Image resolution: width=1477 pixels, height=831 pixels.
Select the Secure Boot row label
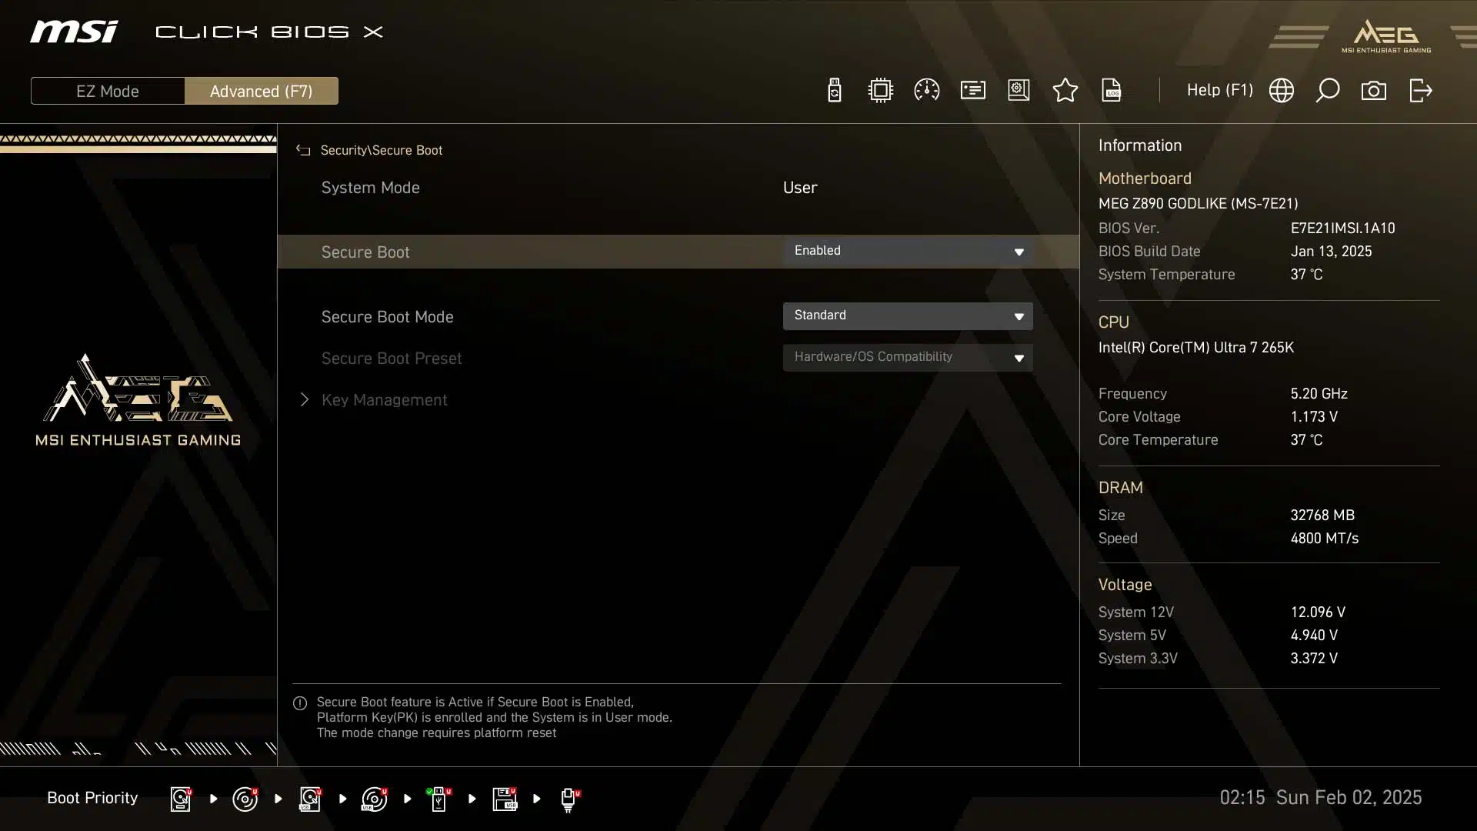[x=365, y=252]
